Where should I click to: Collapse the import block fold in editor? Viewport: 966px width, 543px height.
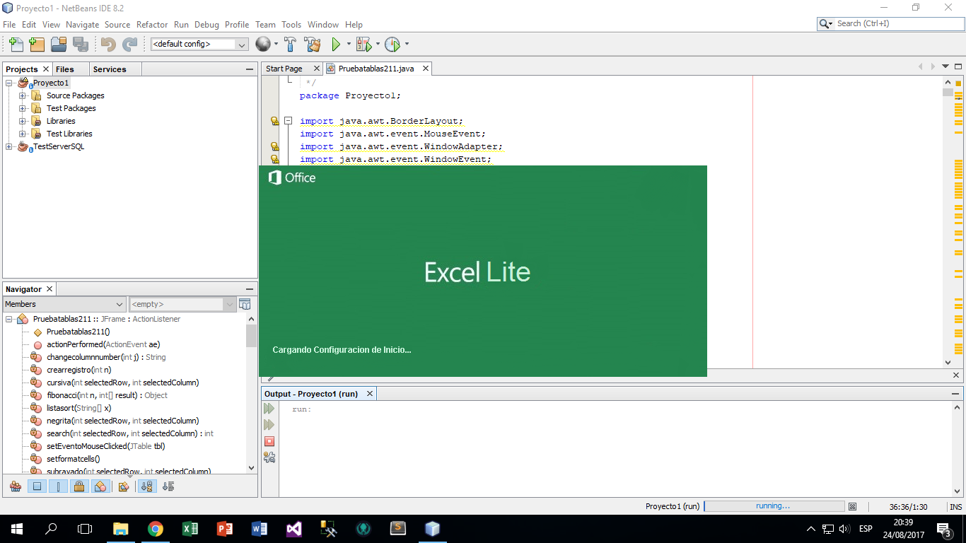(x=289, y=121)
